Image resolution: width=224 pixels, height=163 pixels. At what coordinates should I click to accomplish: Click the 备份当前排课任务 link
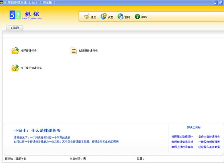209,137
